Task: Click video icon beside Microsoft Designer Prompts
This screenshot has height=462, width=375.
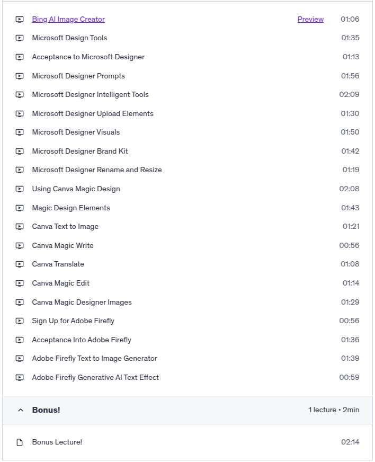Action: point(20,76)
